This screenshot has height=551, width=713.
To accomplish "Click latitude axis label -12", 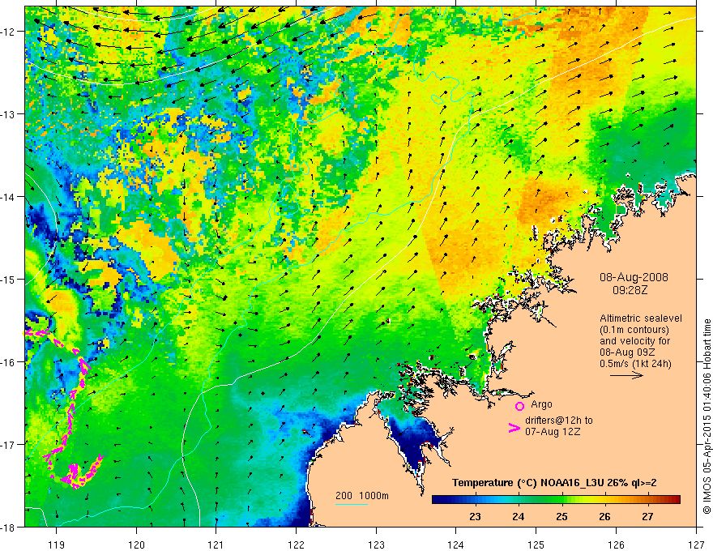I will 9,32.
